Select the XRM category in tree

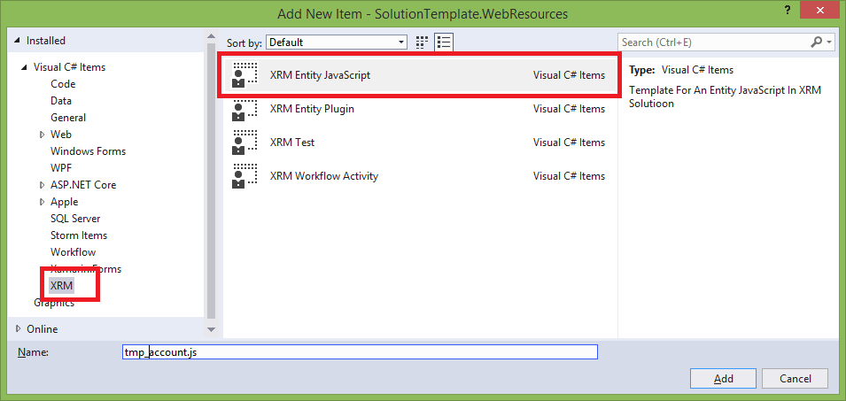point(62,286)
